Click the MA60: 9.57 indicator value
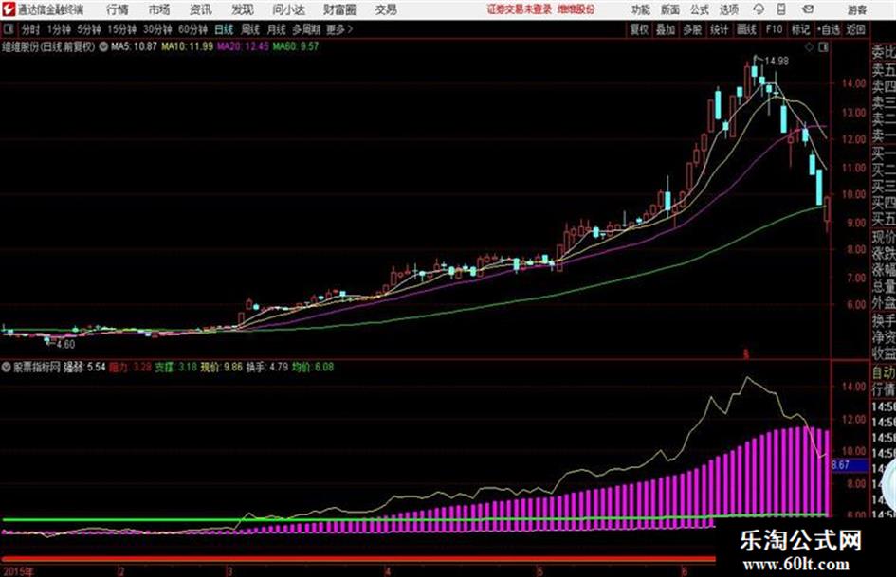 [x=296, y=46]
